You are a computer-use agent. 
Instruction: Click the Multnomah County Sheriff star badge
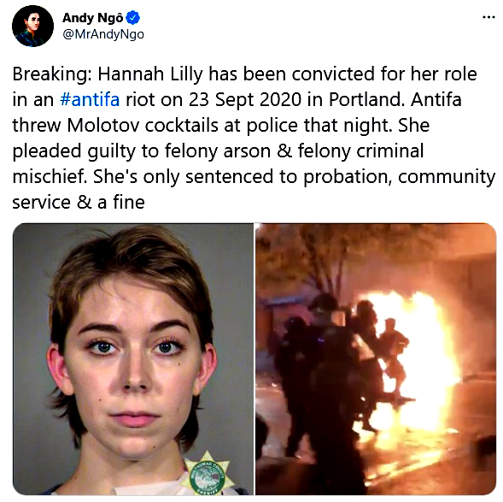(x=207, y=474)
